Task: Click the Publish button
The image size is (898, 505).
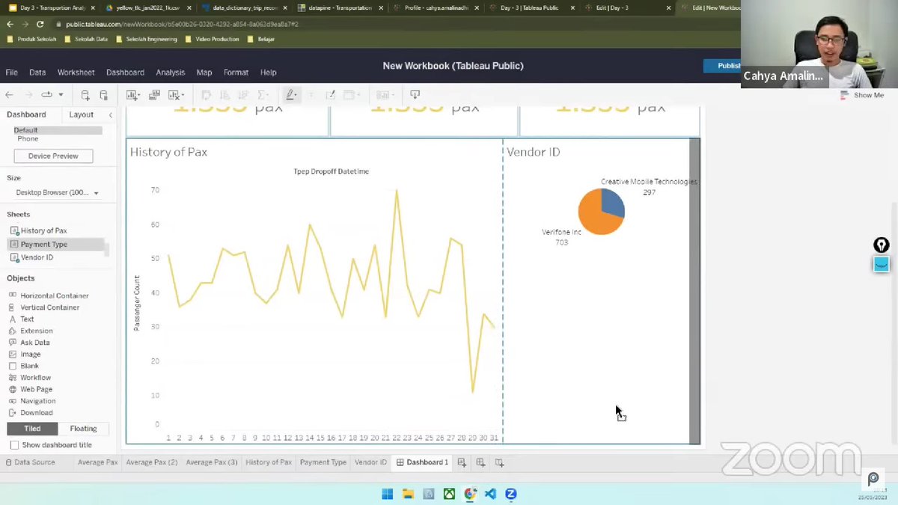Action: [x=723, y=66]
